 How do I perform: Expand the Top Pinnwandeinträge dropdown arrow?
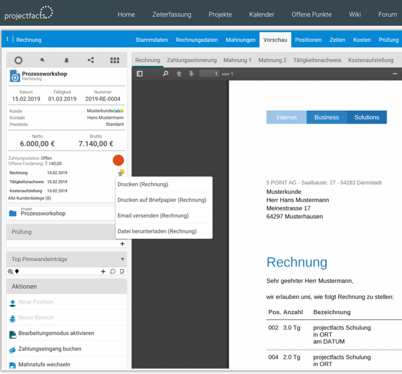tap(123, 259)
